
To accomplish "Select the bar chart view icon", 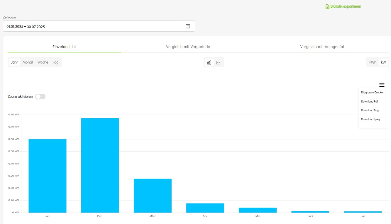I will click(209, 62).
